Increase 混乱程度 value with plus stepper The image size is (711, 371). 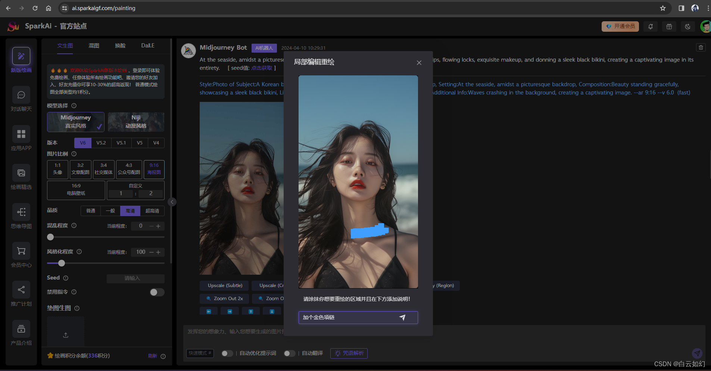pyautogui.click(x=158, y=226)
